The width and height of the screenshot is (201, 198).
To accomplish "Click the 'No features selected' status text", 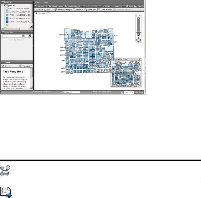I will point(41,92).
